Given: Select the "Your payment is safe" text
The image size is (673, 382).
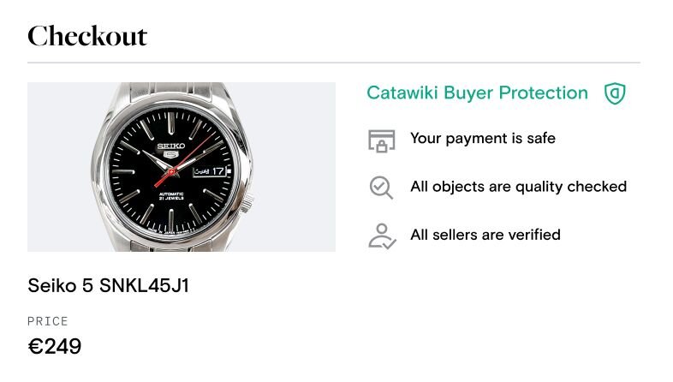Looking at the screenshot, I should (x=482, y=138).
